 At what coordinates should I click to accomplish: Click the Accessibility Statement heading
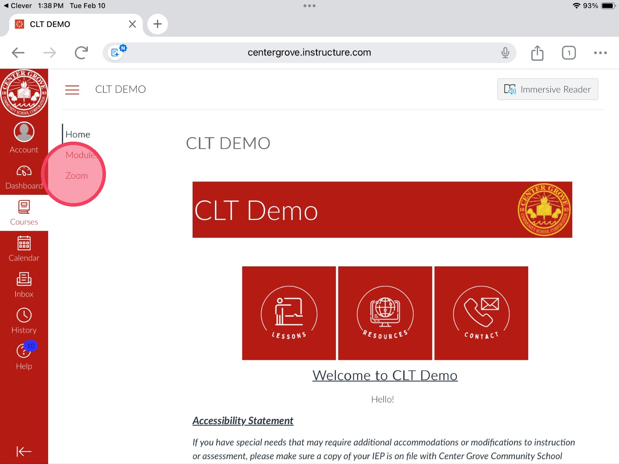[x=243, y=421]
